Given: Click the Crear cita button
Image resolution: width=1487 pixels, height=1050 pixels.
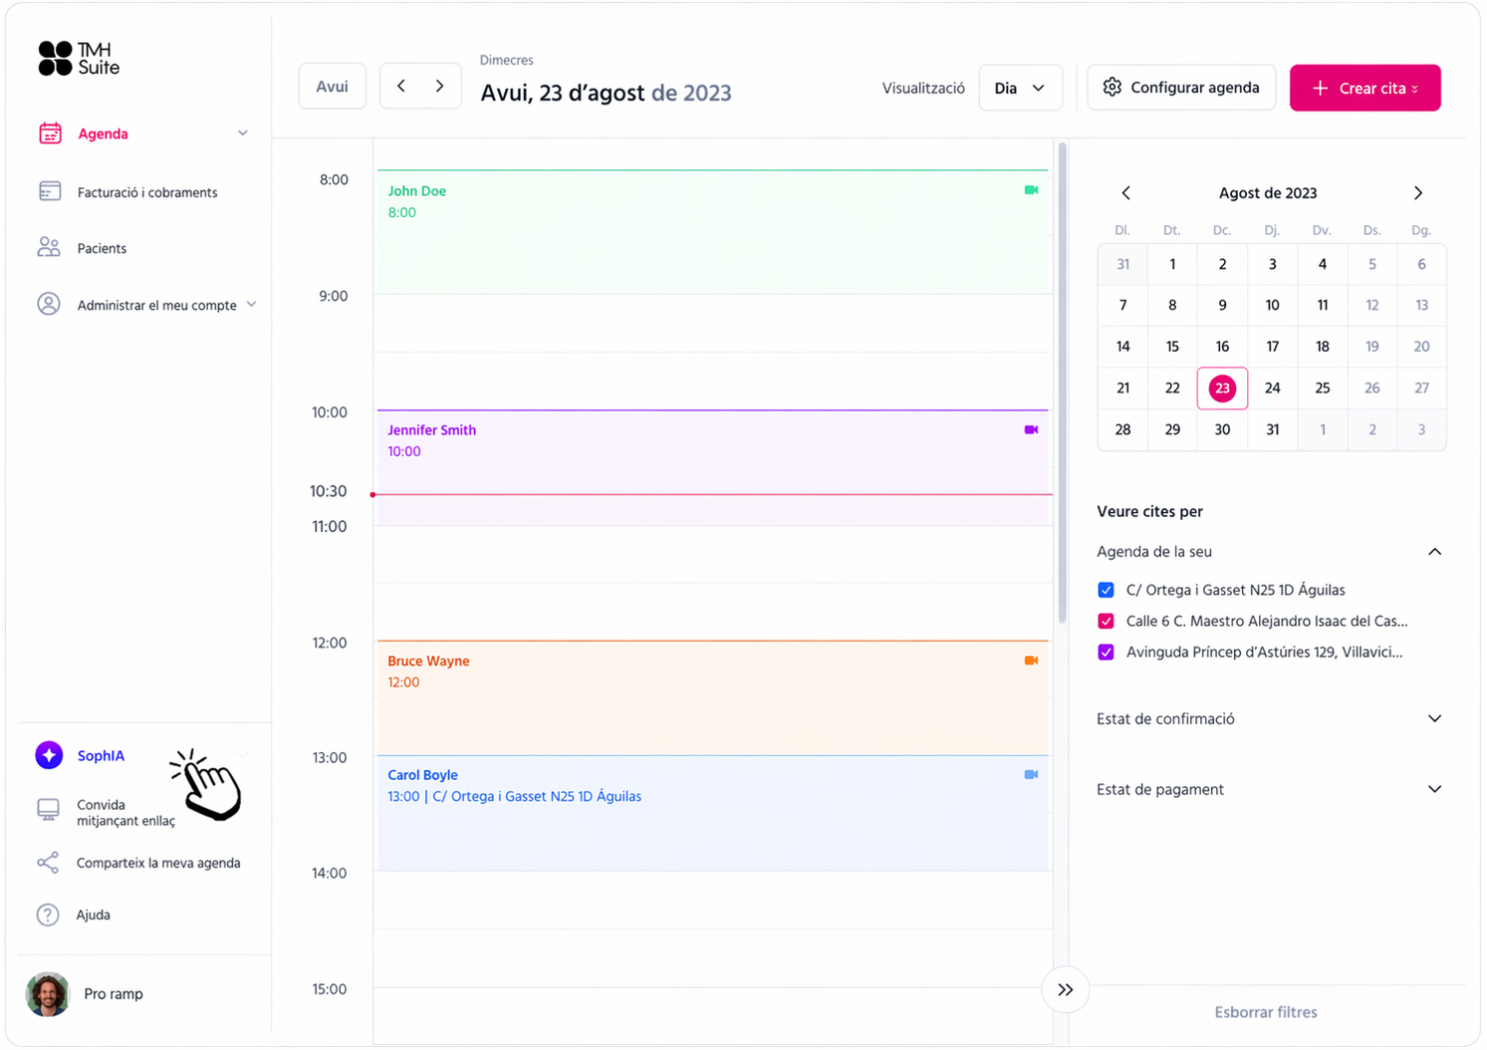Looking at the screenshot, I should tap(1364, 88).
